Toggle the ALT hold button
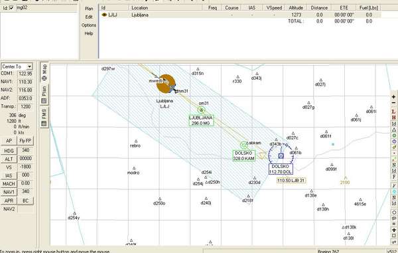This screenshot has width=398, height=253. tap(9, 159)
